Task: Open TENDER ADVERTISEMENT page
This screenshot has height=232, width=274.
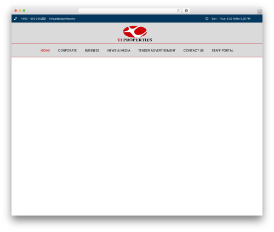Action: (157, 50)
